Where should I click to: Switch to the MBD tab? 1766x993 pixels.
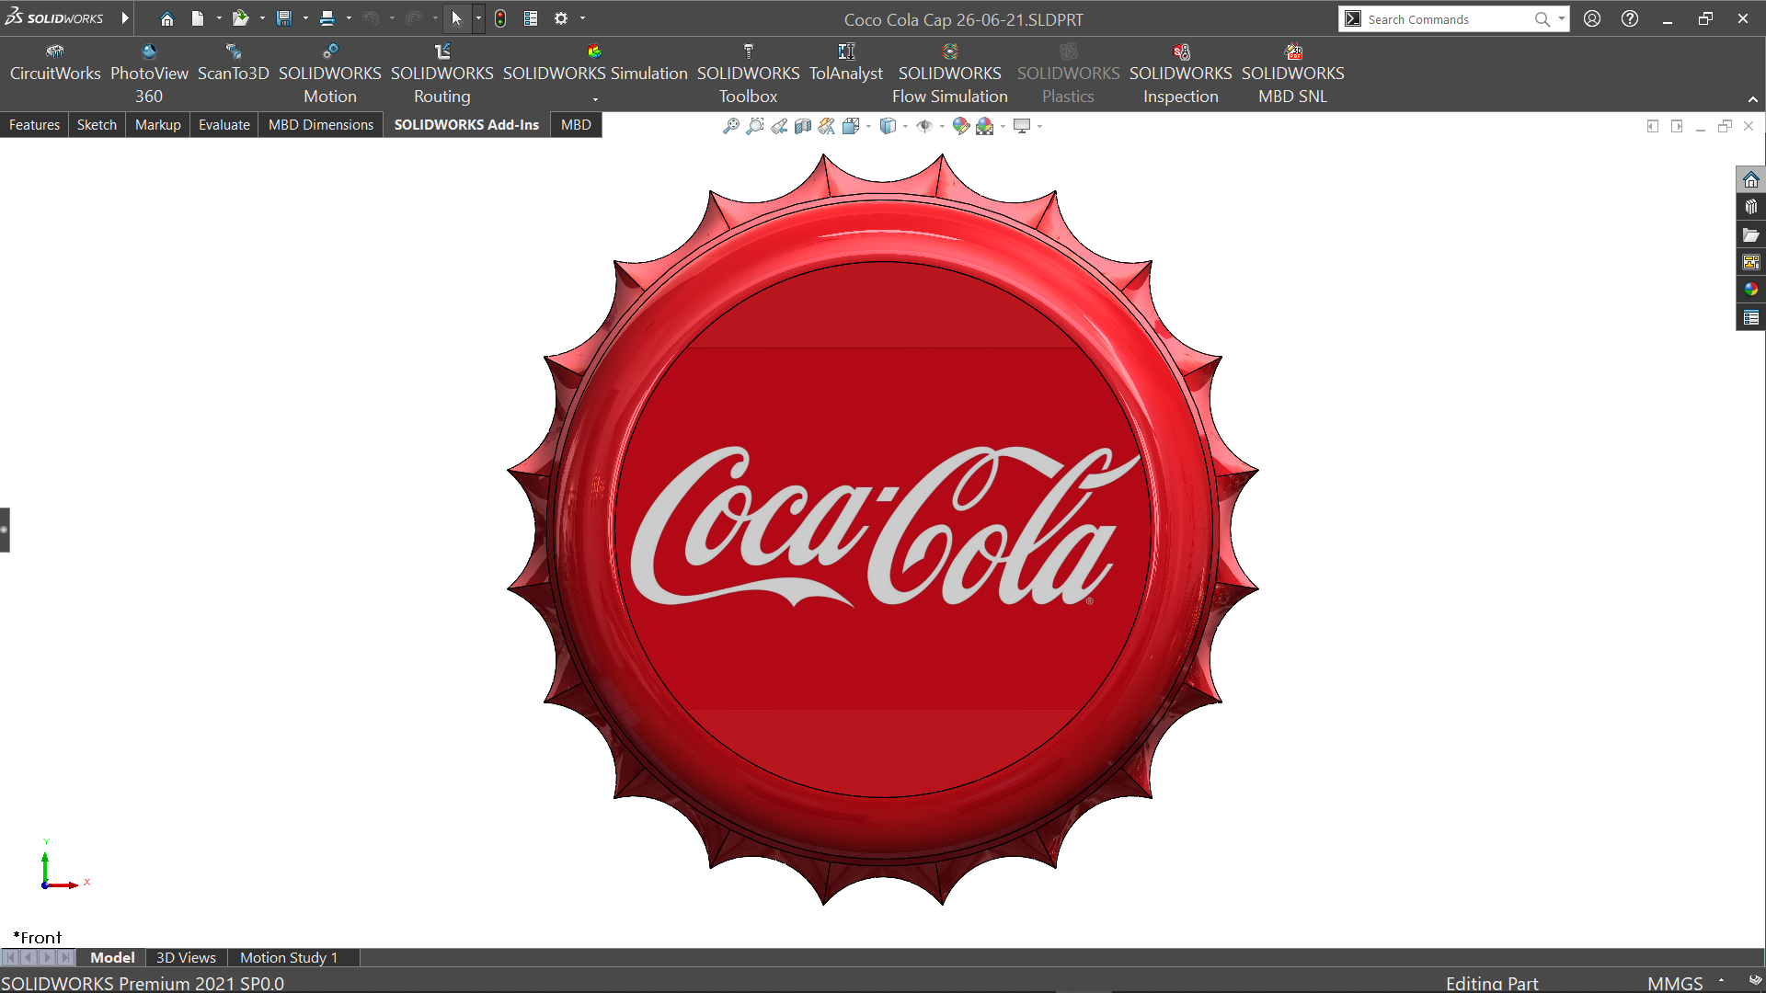[x=576, y=125]
